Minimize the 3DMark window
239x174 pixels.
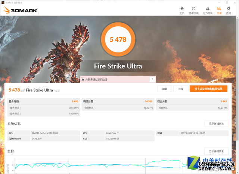click(x=219, y=3)
